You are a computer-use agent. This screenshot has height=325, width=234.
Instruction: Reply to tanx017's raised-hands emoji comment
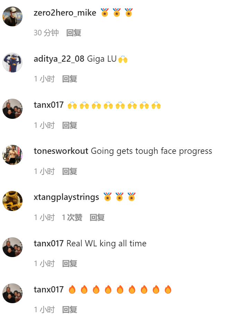click(x=70, y=125)
